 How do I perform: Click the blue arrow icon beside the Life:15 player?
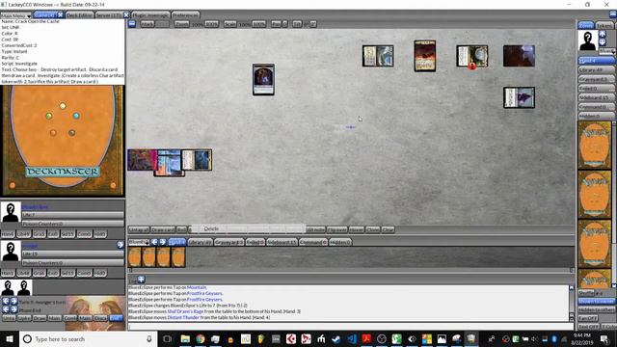pos(121,245)
